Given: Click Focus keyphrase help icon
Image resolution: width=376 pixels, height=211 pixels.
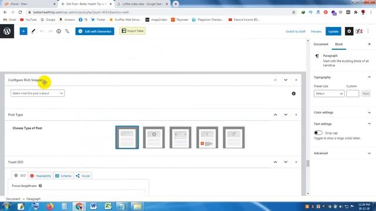Looking at the screenshot, I should [x=41, y=186].
